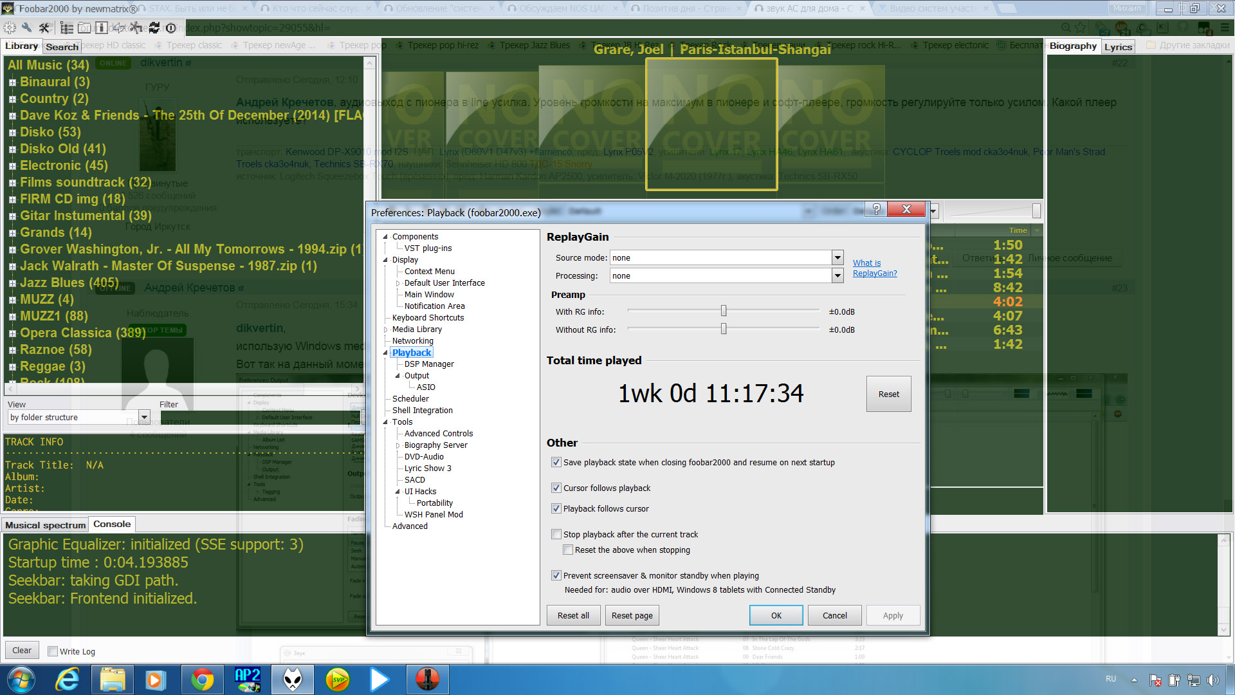
Task: Clear the console output
Action: pyautogui.click(x=22, y=650)
